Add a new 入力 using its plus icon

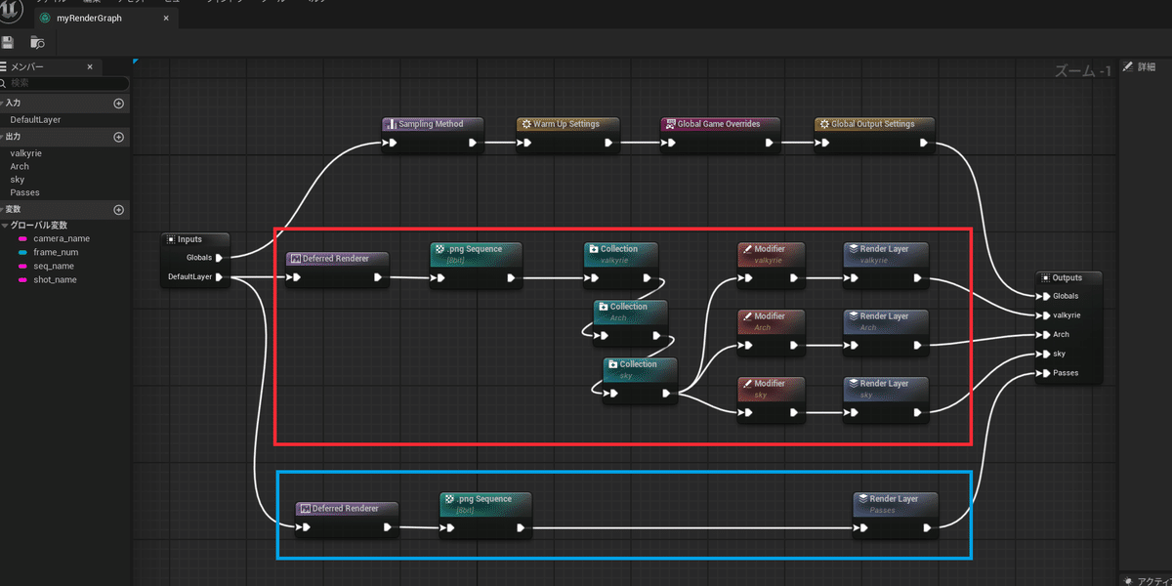pos(118,103)
